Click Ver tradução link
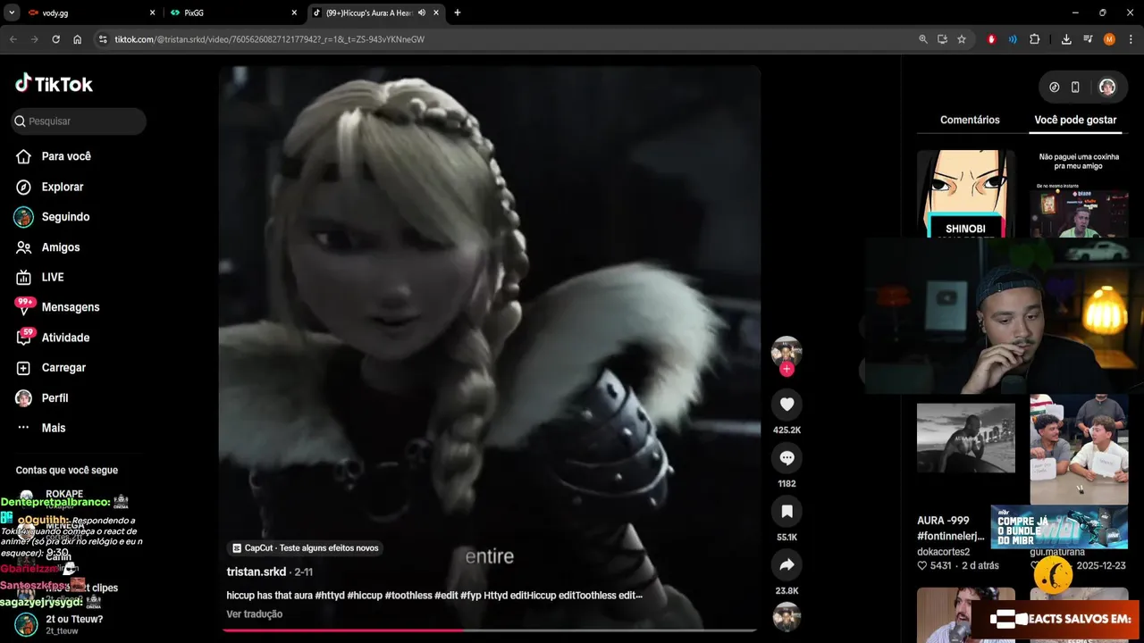The width and height of the screenshot is (1144, 643). coord(255,614)
